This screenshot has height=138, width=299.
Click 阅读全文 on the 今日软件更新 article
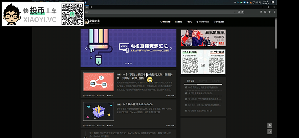click(170, 126)
